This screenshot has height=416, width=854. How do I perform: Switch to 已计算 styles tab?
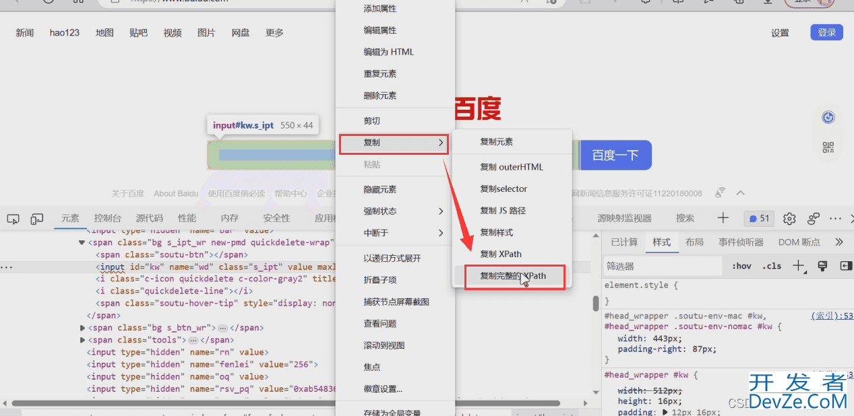tap(624, 242)
